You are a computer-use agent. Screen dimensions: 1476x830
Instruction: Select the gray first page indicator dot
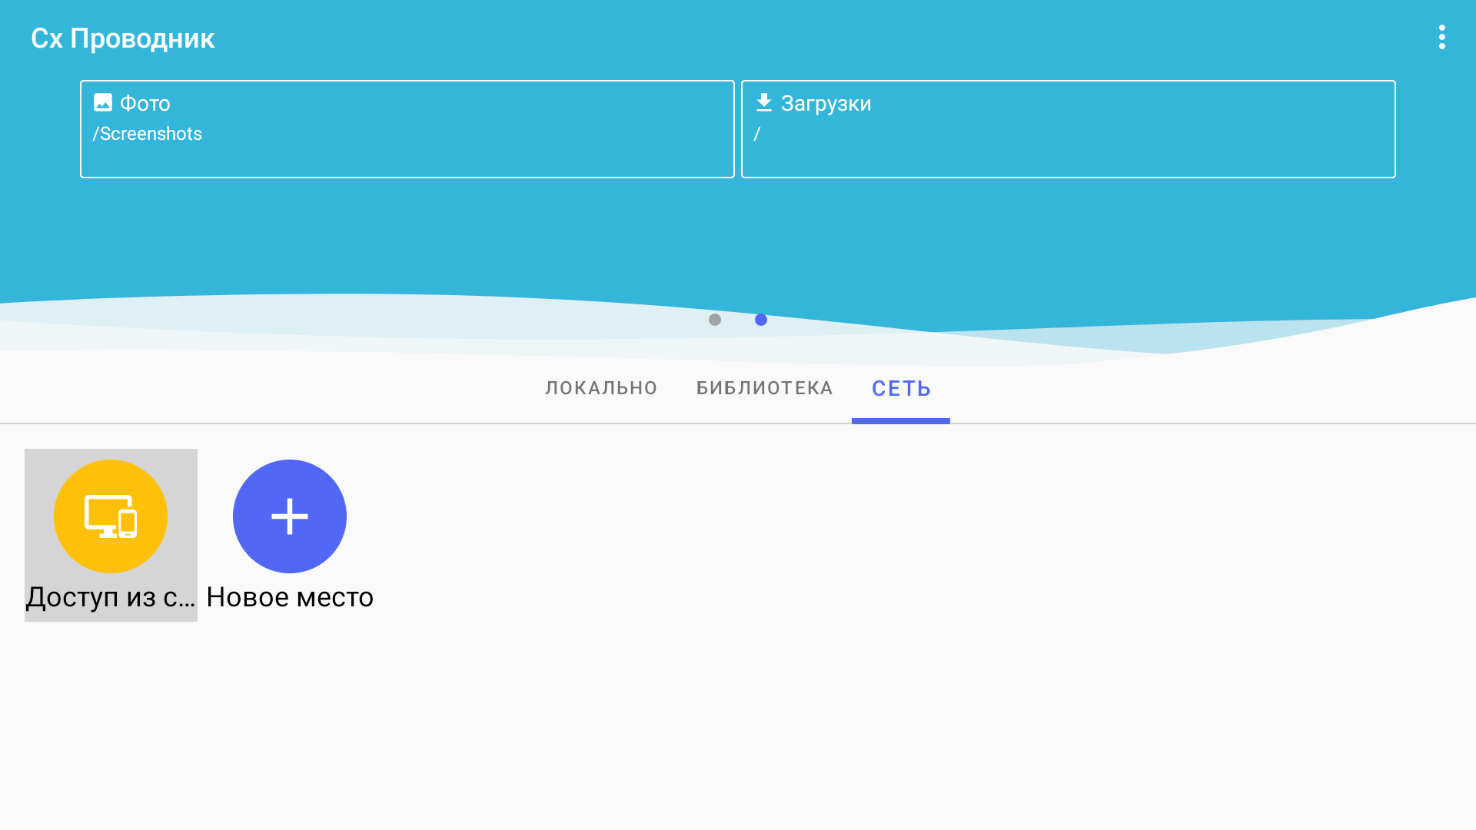pos(715,320)
